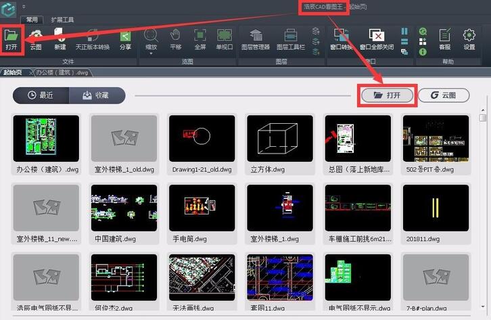Tile windows vertically using blue columns icon
This screenshot has width=491, height=320.
coord(404,31)
